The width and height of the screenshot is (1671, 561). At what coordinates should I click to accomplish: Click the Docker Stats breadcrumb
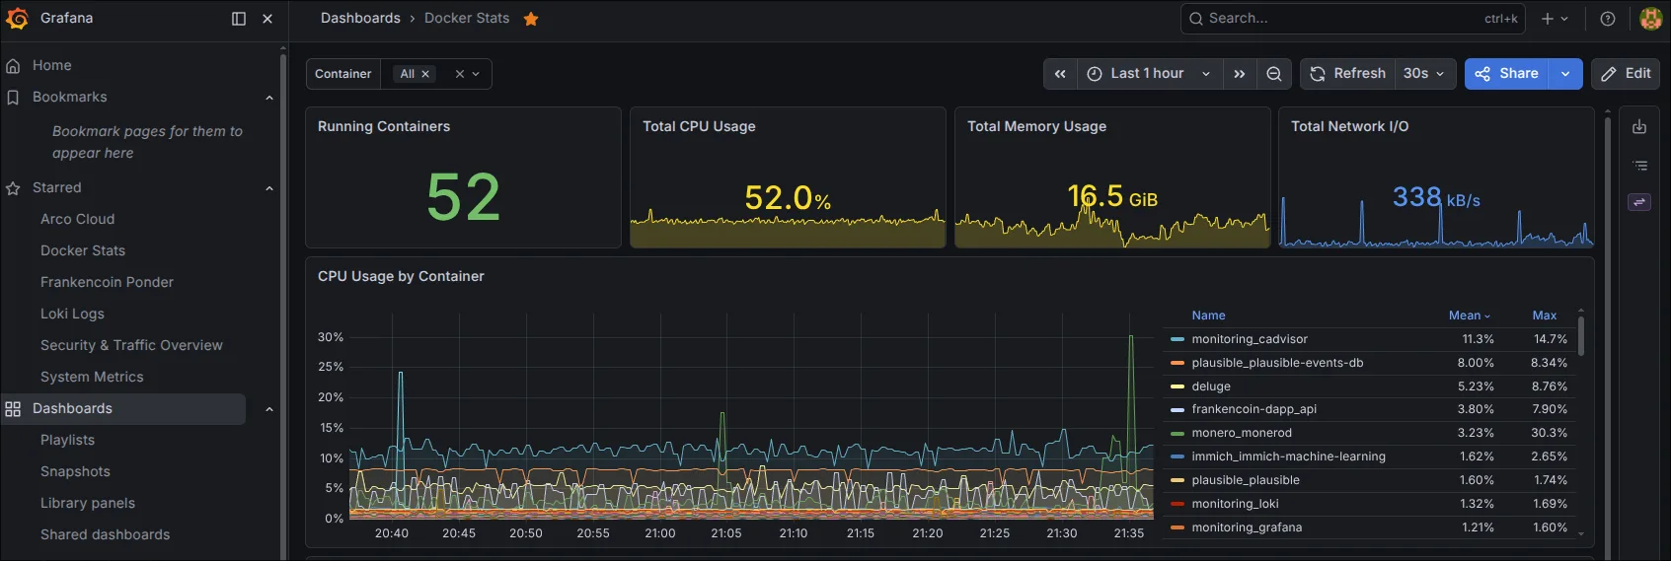(x=467, y=18)
